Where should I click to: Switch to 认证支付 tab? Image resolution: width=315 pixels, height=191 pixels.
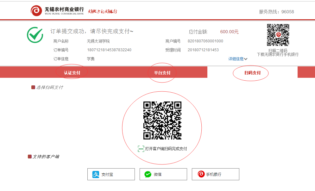point(72,73)
